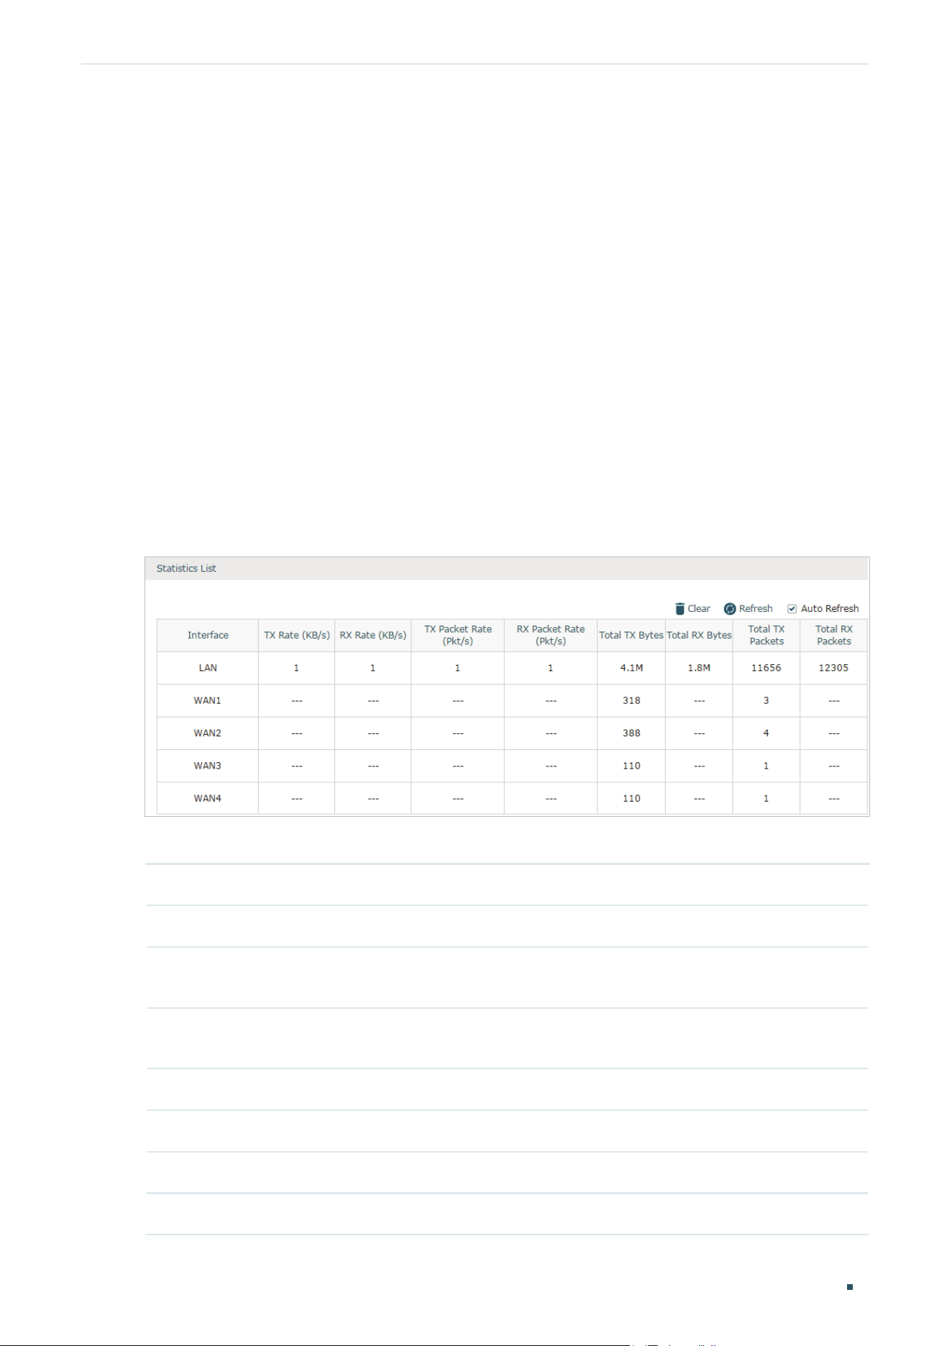
Task: Click the Total TX Bytes column header
Action: click(x=631, y=636)
